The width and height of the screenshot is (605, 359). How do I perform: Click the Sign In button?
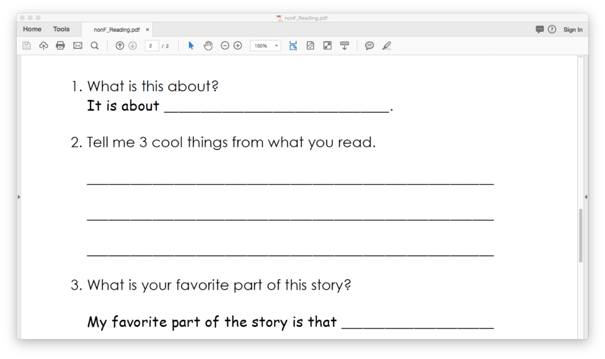[x=573, y=29]
